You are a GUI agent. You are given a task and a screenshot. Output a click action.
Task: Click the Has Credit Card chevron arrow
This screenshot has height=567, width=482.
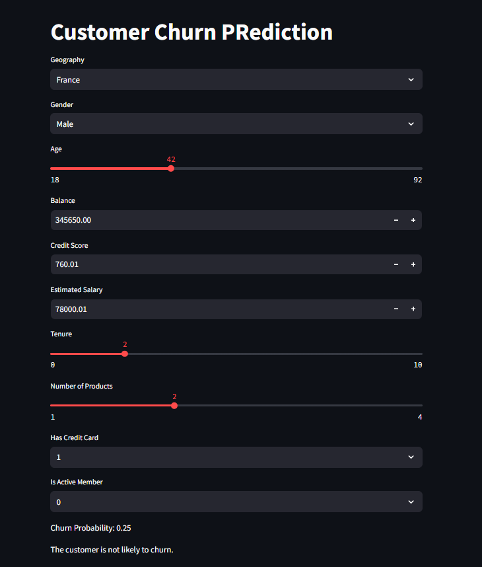411,457
